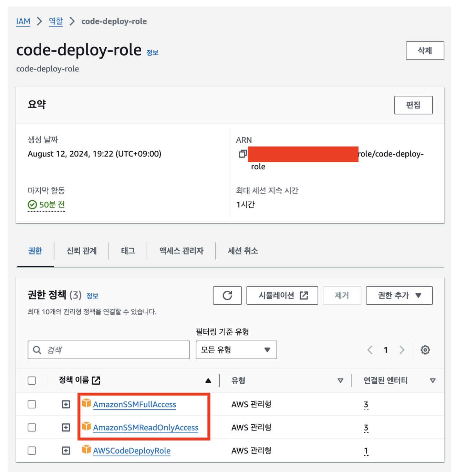Sort the 연결된 엔터티 column using its arrow

[433, 381]
